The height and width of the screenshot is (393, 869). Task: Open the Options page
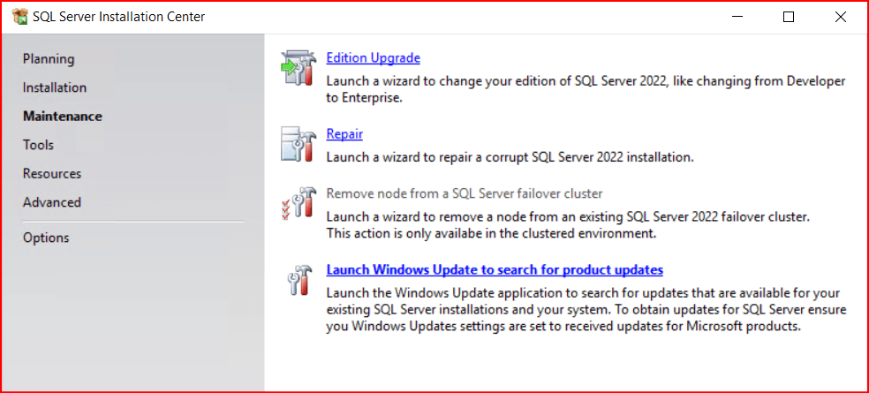click(x=46, y=238)
